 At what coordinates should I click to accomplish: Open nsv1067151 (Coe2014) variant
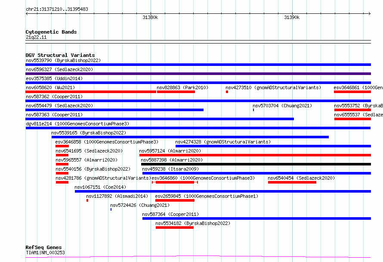point(223,191)
